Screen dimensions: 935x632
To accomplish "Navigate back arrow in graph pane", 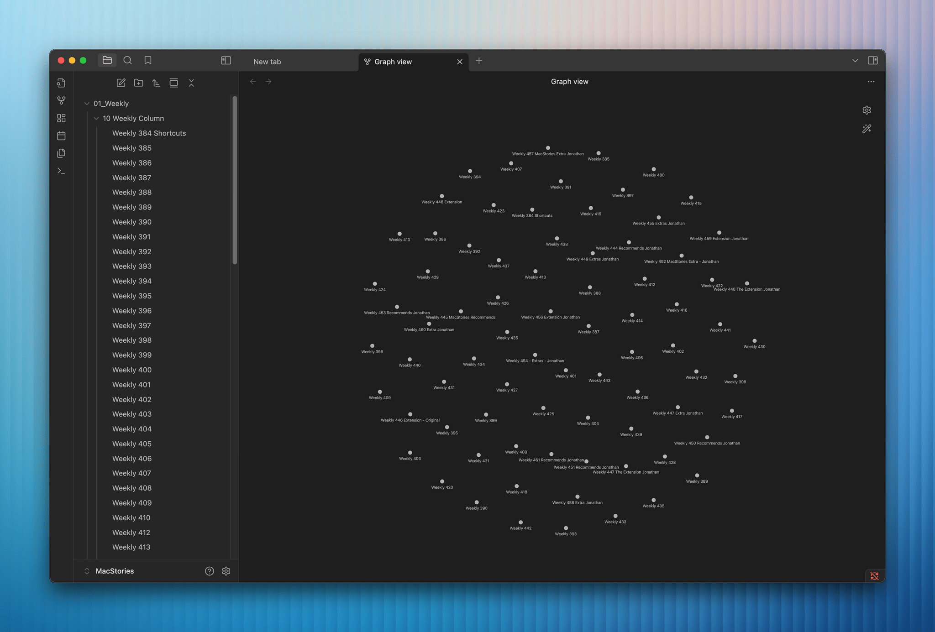I will click(253, 82).
